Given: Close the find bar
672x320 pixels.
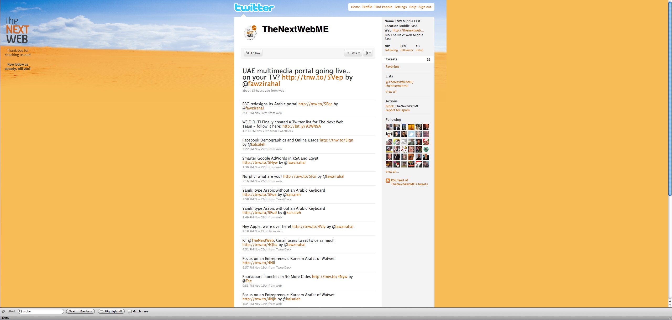Looking at the screenshot, I should tap(3, 311).
